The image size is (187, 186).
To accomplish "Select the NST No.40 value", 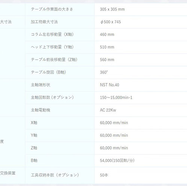I will (110, 85).
